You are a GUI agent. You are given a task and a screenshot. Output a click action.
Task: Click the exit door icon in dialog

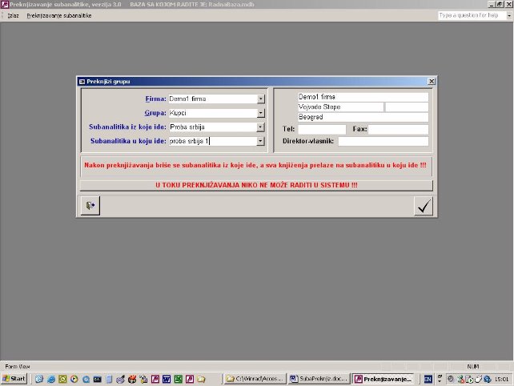[90, 206]
